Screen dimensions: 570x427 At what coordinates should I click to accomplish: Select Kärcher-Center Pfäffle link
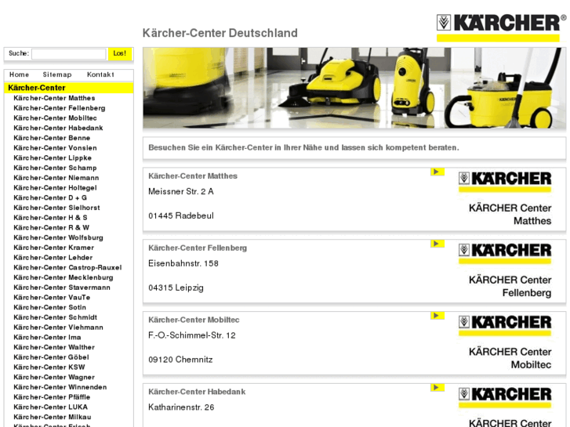tap(52, 397)
